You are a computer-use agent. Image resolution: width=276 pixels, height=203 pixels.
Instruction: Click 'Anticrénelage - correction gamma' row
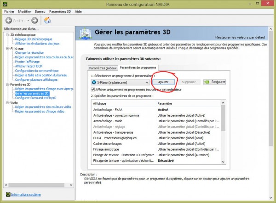coord(156,115)
